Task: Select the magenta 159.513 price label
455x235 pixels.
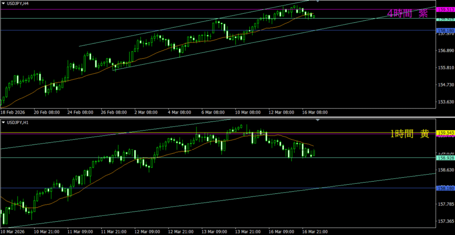Action: coord(445,9)
